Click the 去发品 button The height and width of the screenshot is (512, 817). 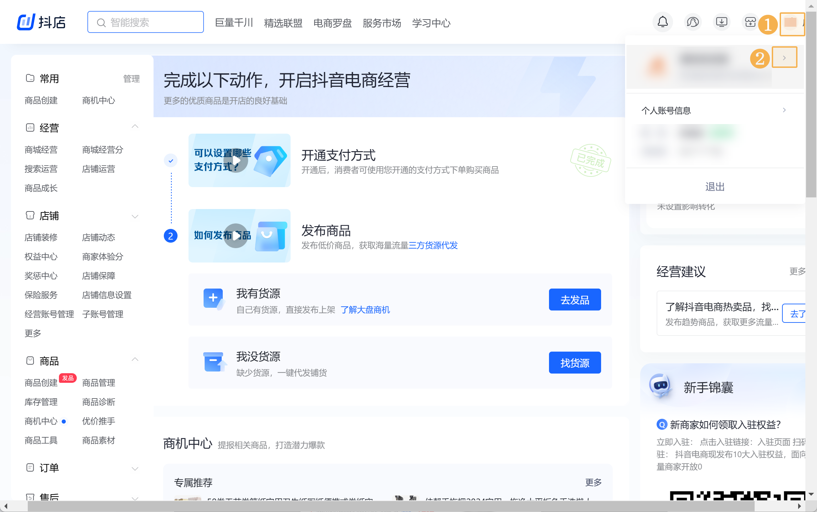(x=575, y=300)
